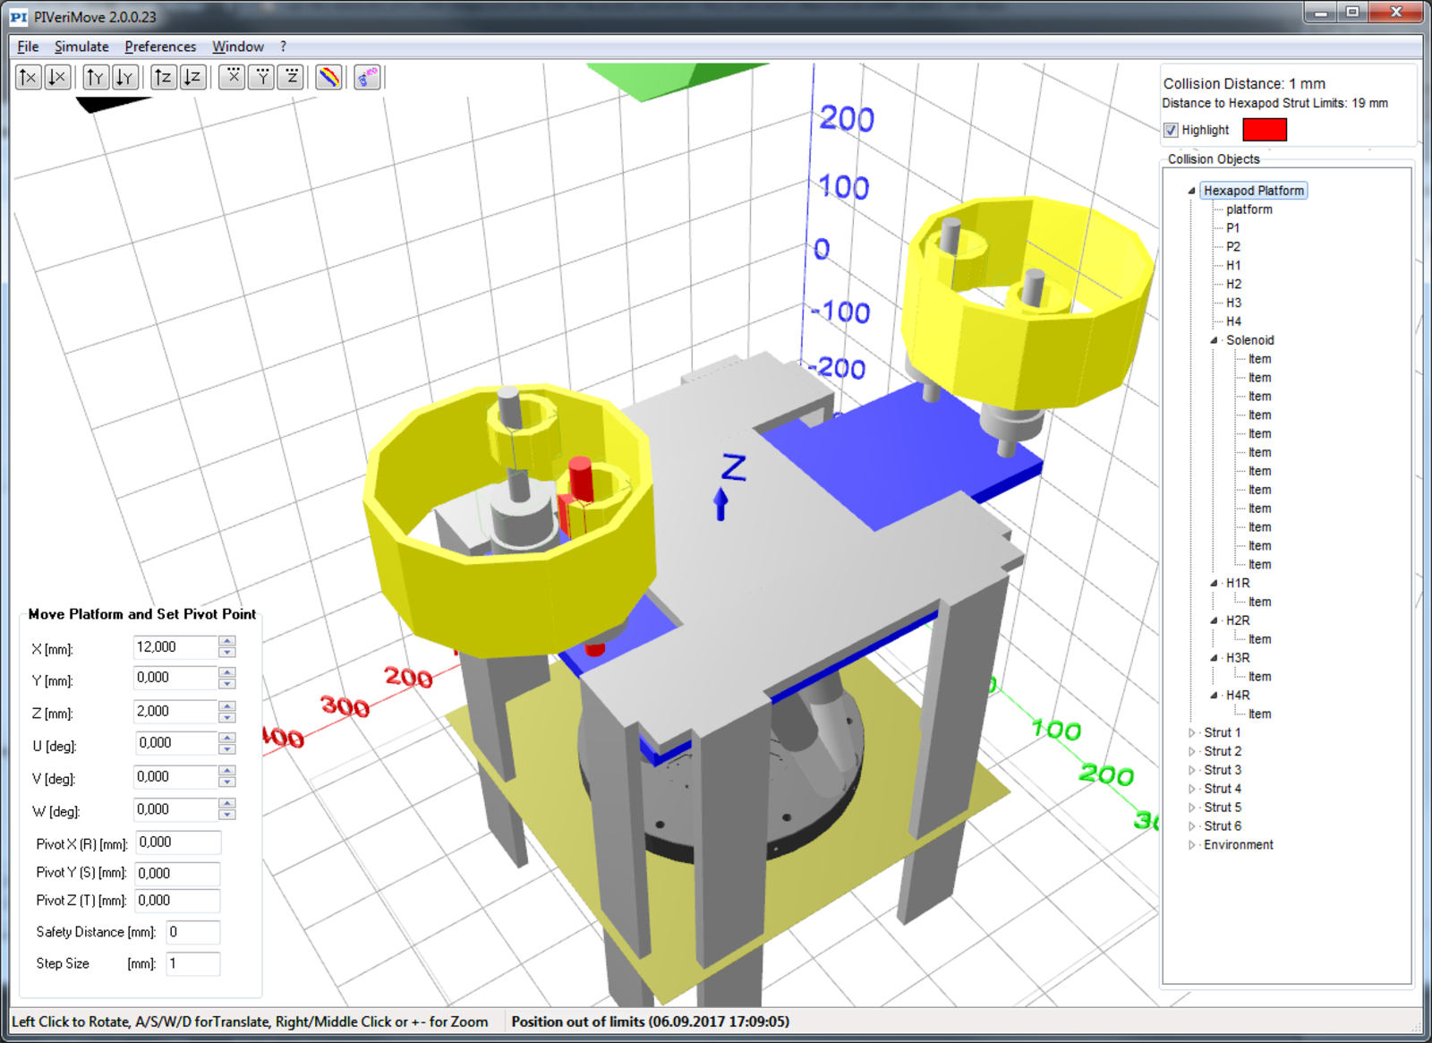The height and width of the screenshot is (1043, 1432).
Task: Uncheck the Highlight checkbox
Action: pos(1171,131)
